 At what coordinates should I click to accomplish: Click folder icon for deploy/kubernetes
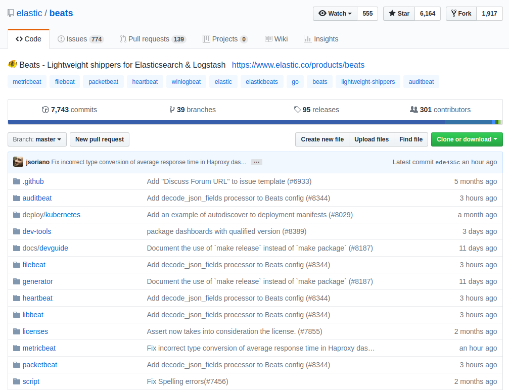pyautogui.click(x=17, y=215)
